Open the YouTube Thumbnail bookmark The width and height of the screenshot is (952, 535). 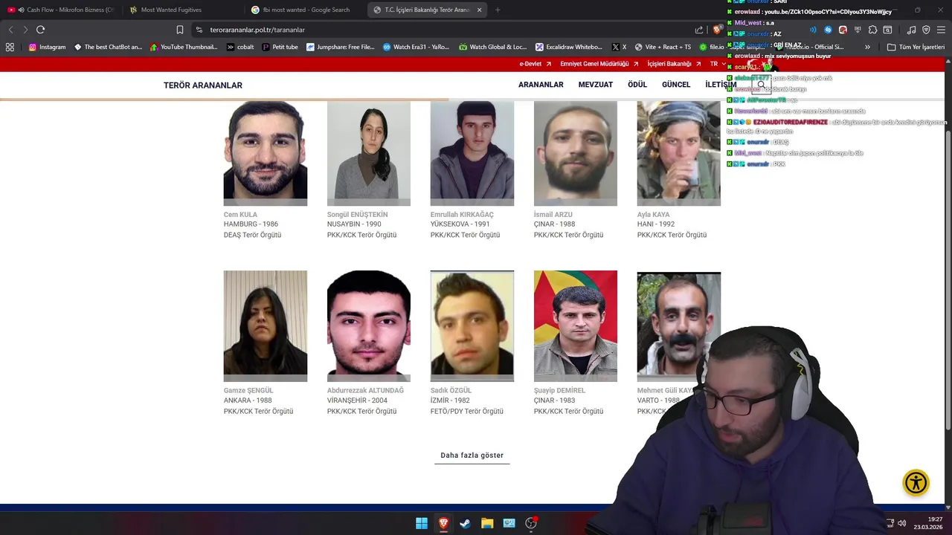point(184,47)
